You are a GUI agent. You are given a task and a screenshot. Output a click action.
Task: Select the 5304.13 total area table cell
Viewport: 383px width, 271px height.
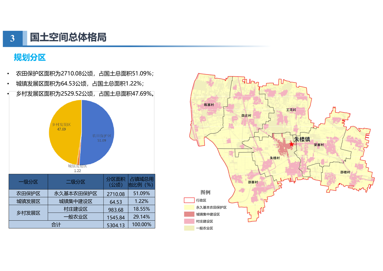[115, 225]
